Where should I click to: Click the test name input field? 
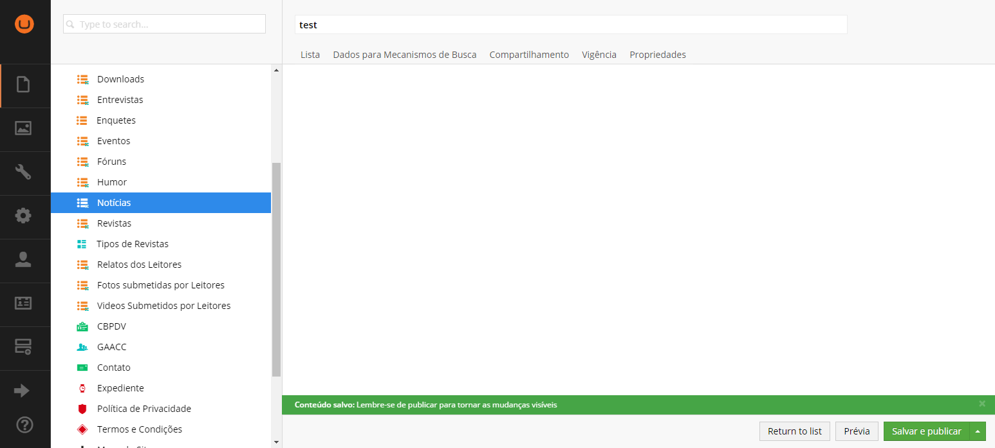[571, 24]
